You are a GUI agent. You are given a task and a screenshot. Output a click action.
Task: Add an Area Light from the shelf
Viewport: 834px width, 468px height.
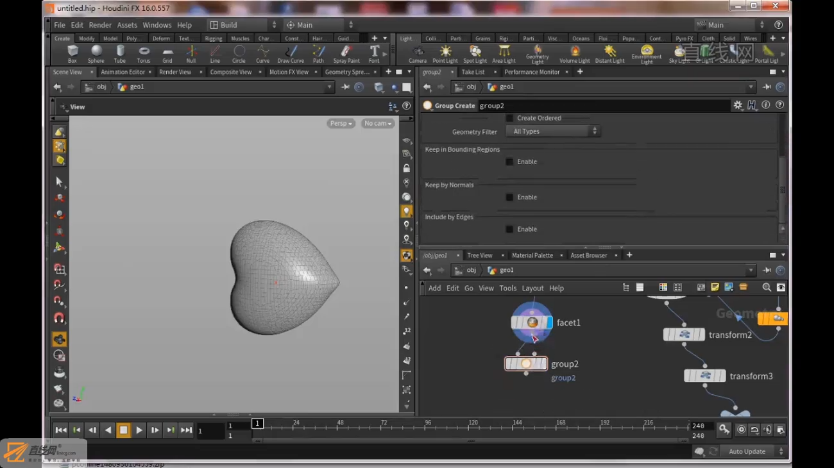click(504, 54)
